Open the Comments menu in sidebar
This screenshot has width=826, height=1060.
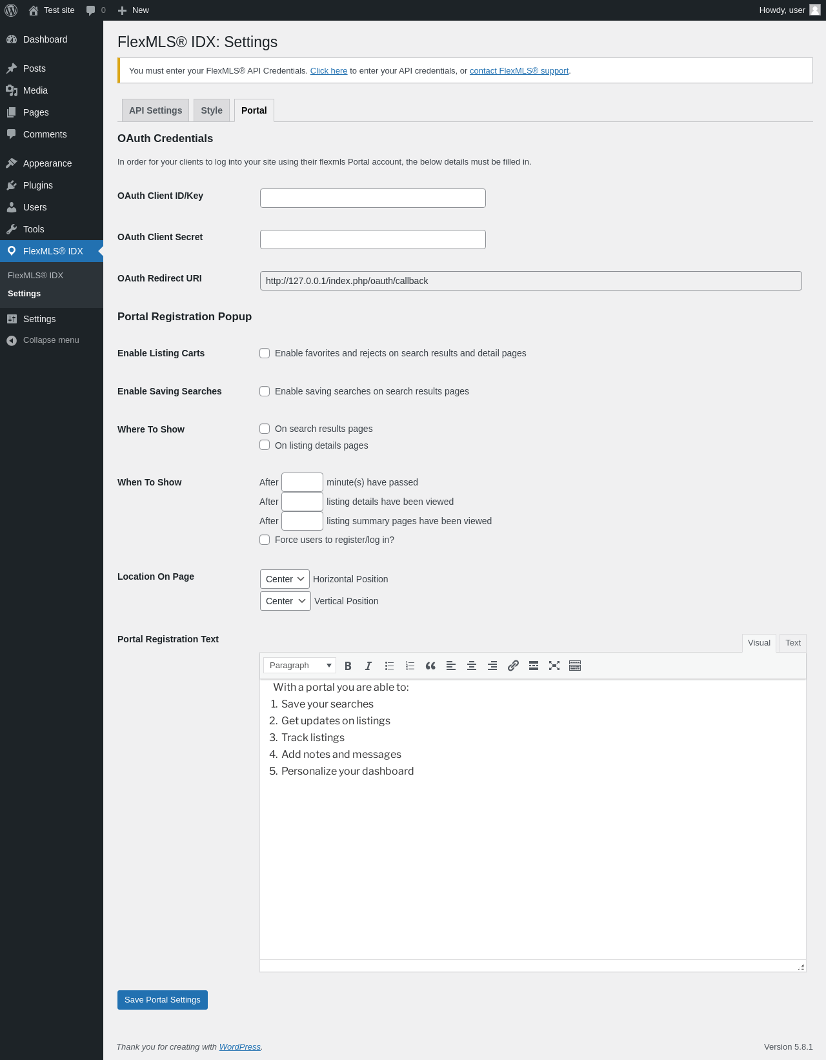click(x=52, y=134)
